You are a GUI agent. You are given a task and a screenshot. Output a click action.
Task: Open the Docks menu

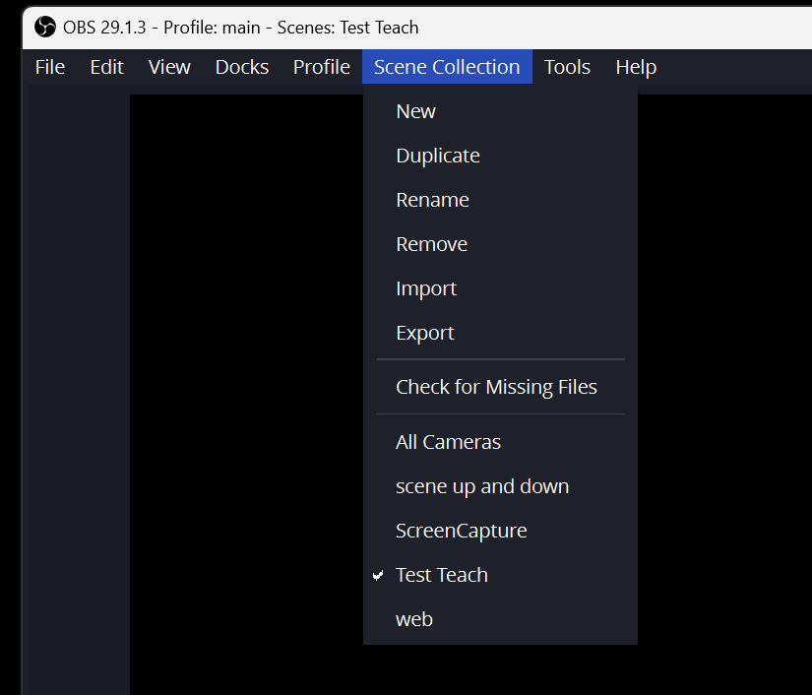point(242,67)
